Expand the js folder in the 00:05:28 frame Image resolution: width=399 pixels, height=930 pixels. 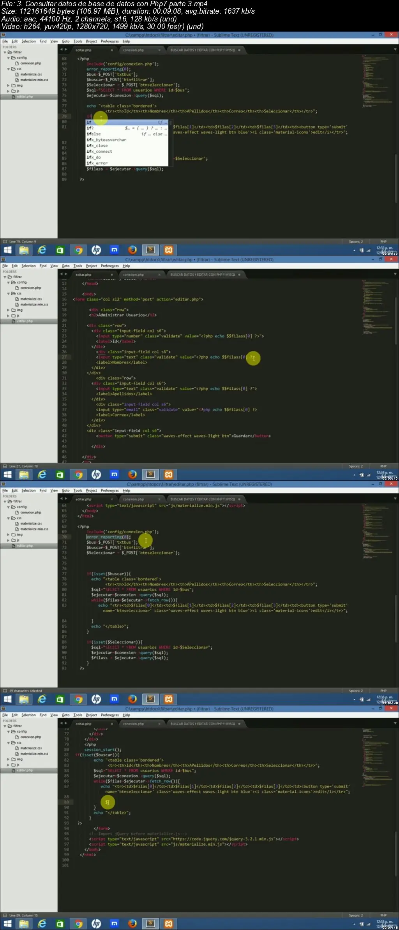pos(8,541)
